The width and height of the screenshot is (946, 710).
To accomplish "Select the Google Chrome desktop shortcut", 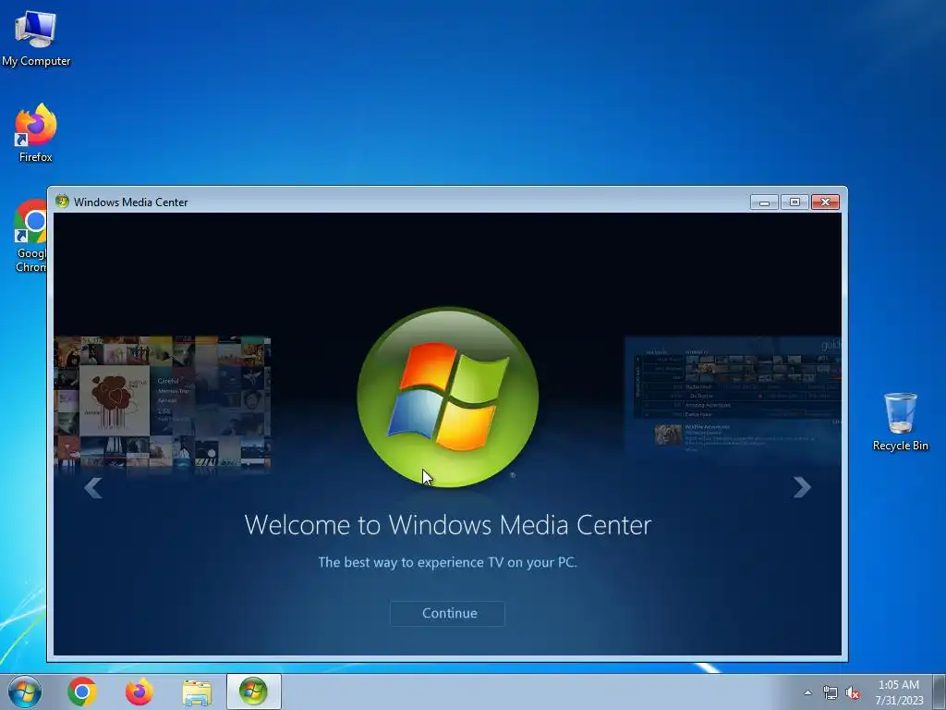I will click(30, 236).
